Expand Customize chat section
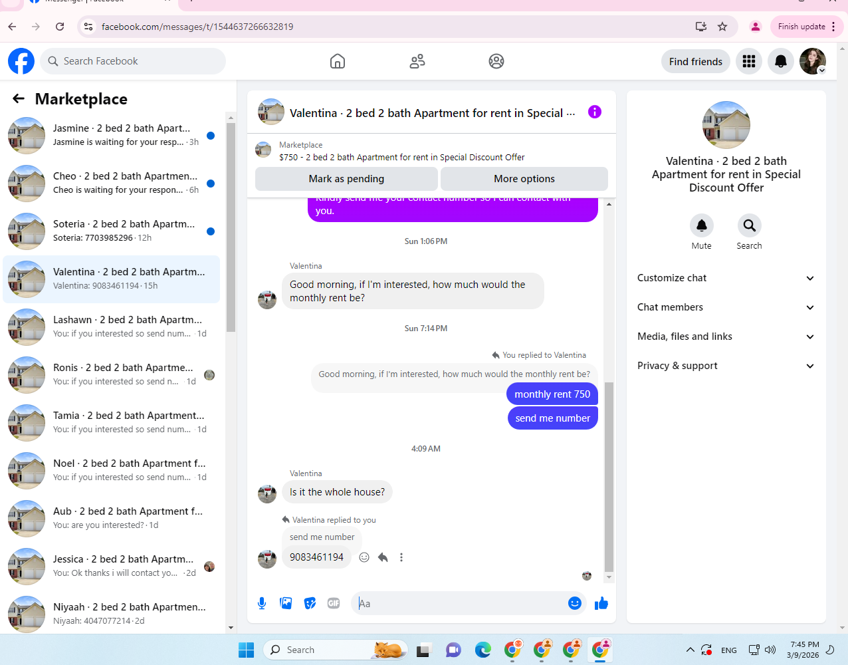848x665 pixels. click(x=726, y=278)
